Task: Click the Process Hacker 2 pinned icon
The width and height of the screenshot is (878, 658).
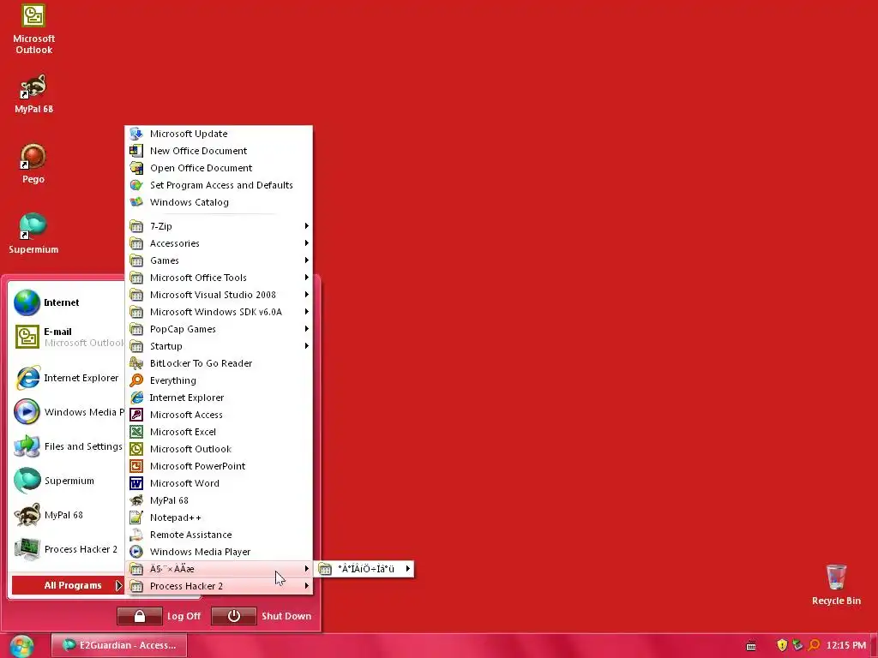Action: pos(27,549)
